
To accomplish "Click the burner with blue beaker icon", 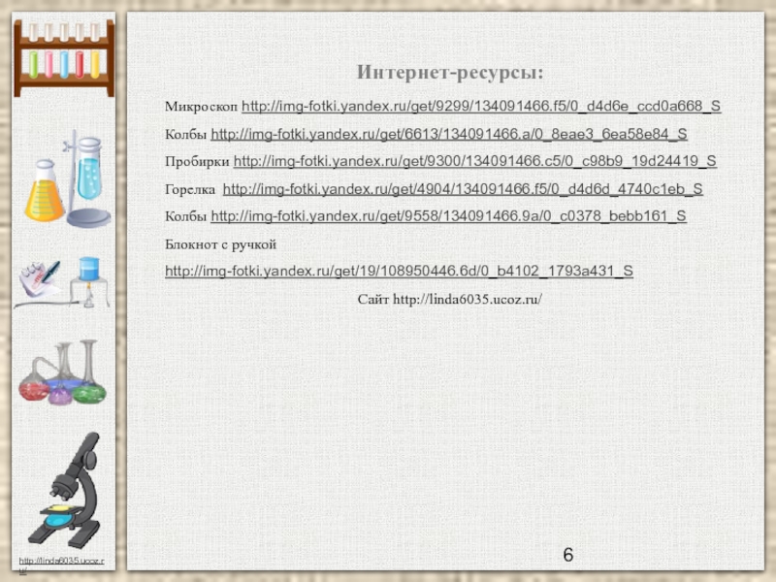I will click(x=89, y=280).
